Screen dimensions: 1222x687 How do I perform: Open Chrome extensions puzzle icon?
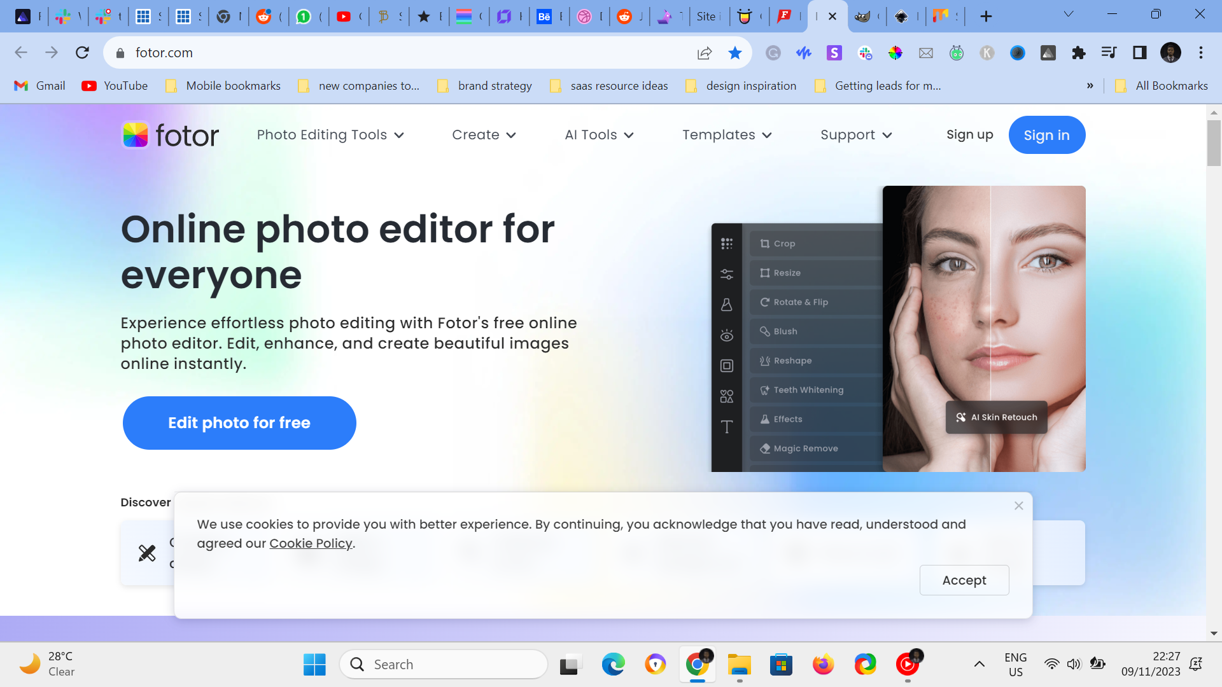[x=1078, y=53]
